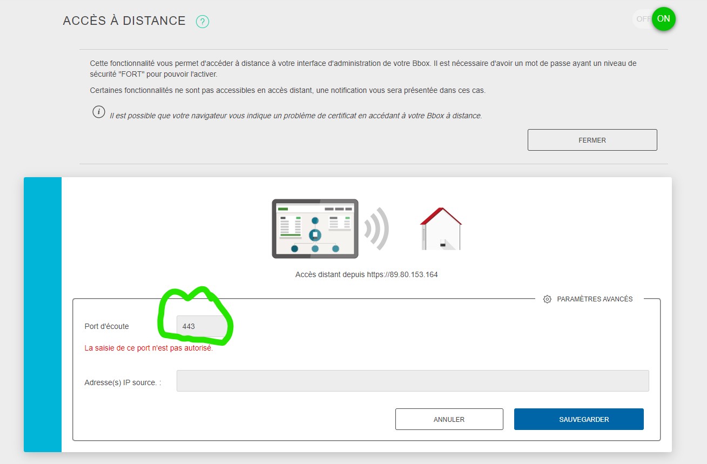The height and width of the screenshot is (464, 707).
Task: Focus the Port d'écoute field
Action: pos(201,326)
